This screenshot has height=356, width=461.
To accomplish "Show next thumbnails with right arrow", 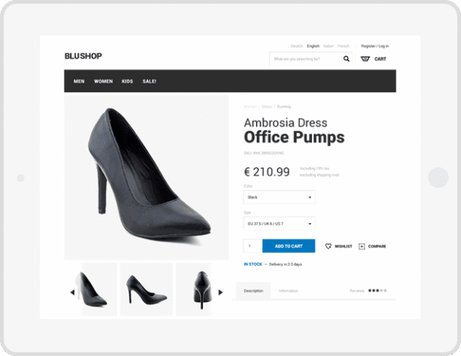I will coord(221,292).
